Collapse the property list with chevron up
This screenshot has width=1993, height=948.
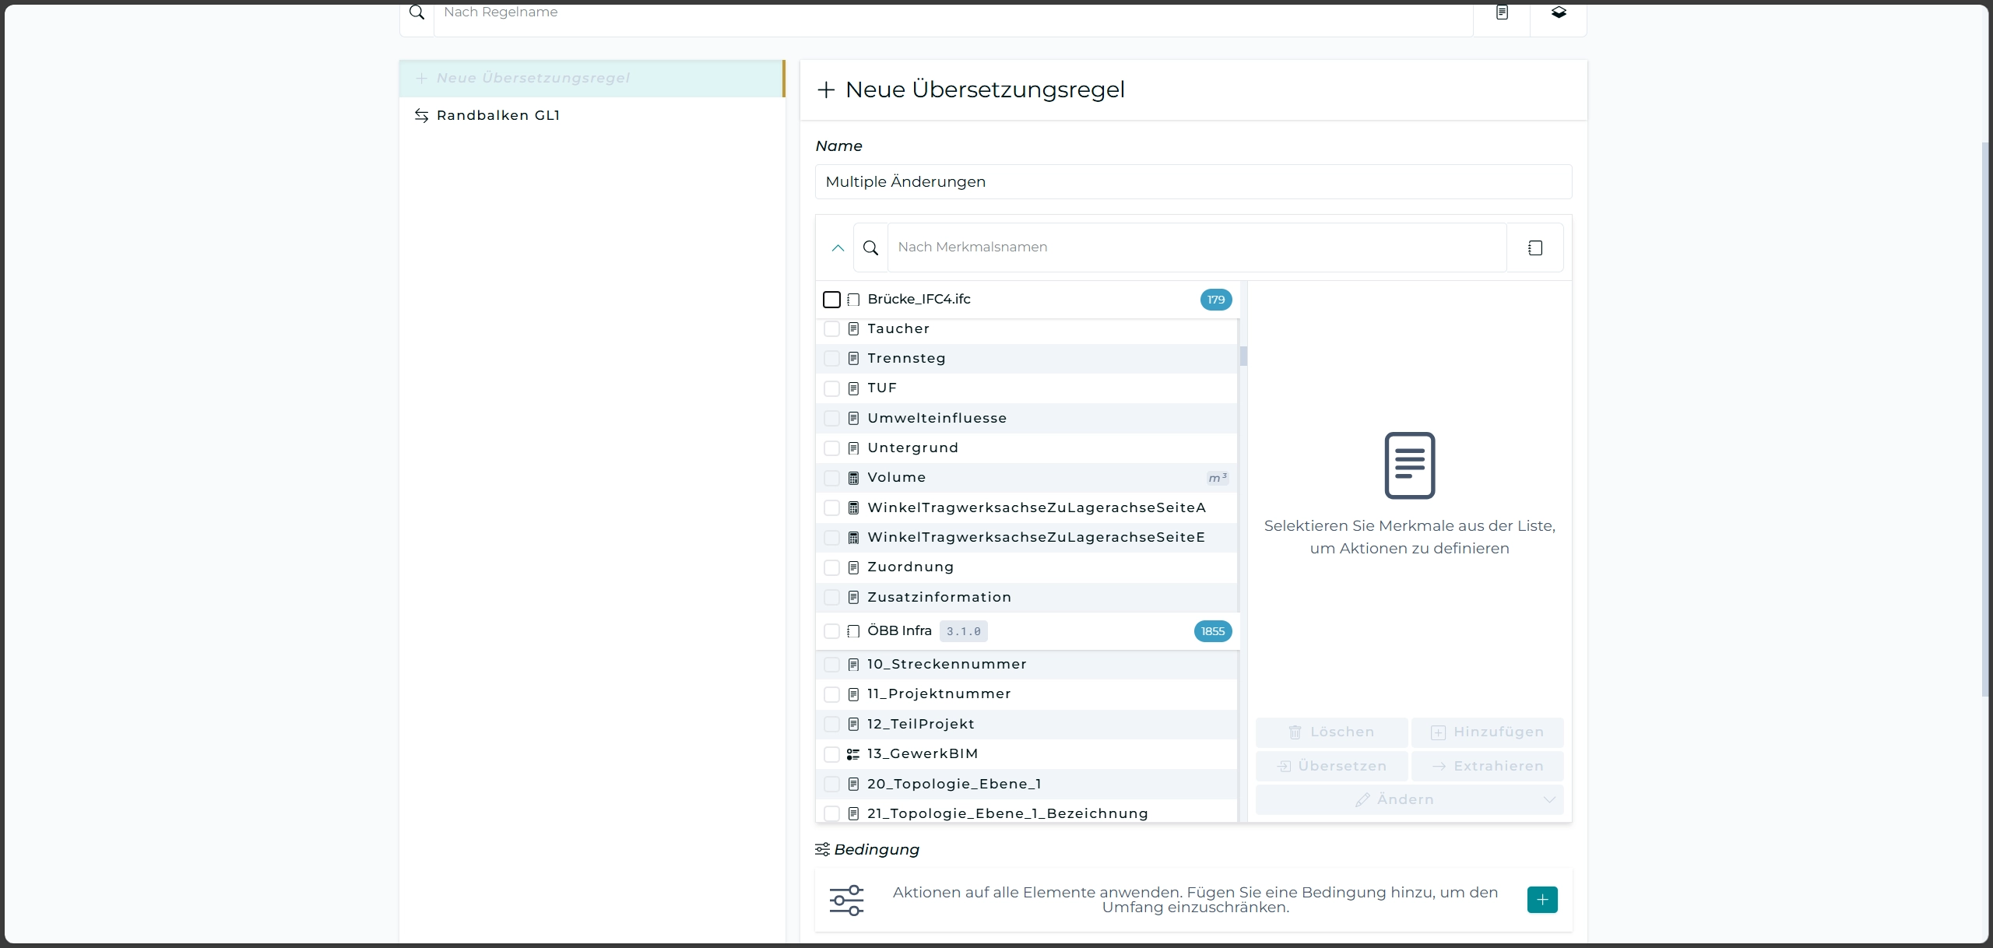[x=838, y=248]
